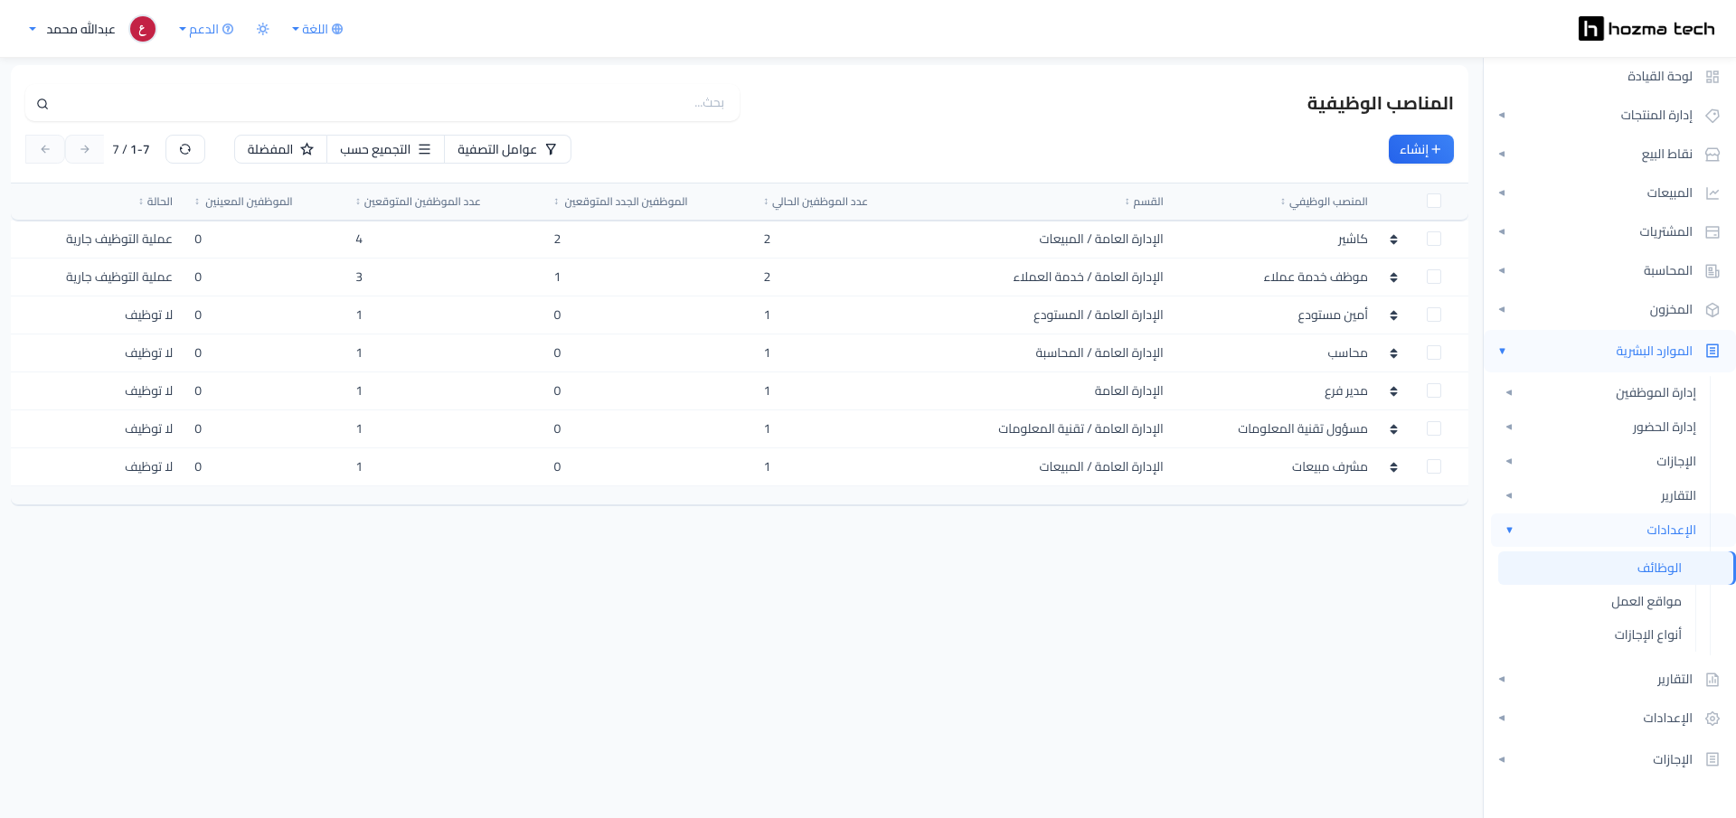This screenshot has height=818, width=1736.
Task: Click the المحاسبة sidebar icon
Action: (1712, 271)
